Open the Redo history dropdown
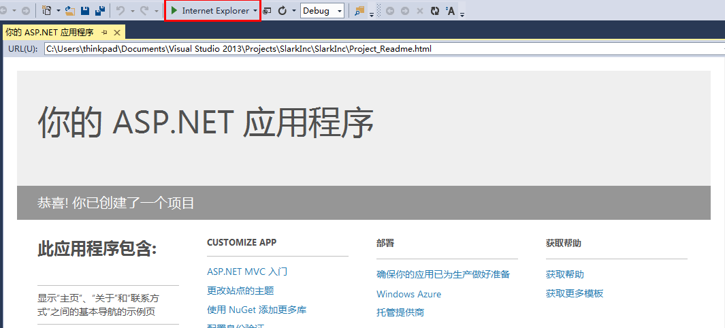This screenshot has height=328, width=725. point(157,11)
